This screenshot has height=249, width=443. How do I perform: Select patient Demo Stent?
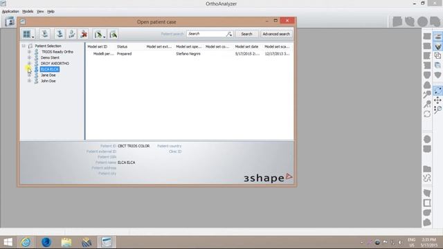pyautogui.click(x=50, y=57)
